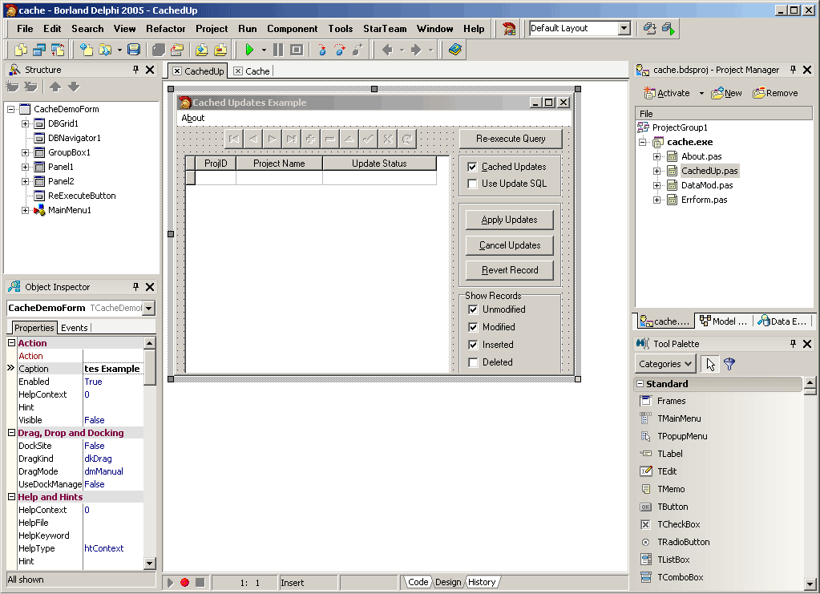Expand the DBGrid1 node in Structure

pos(25,123)
